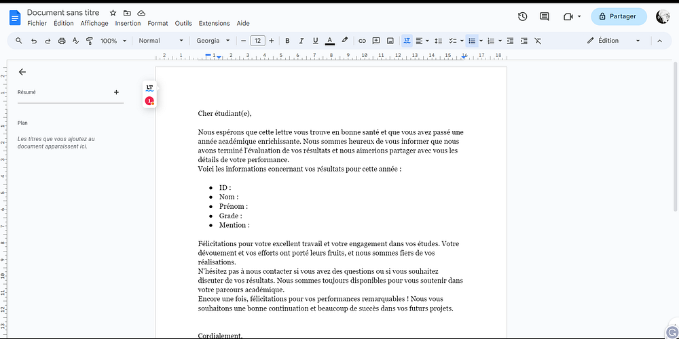Decrease font size with minus button

(243, 41)
